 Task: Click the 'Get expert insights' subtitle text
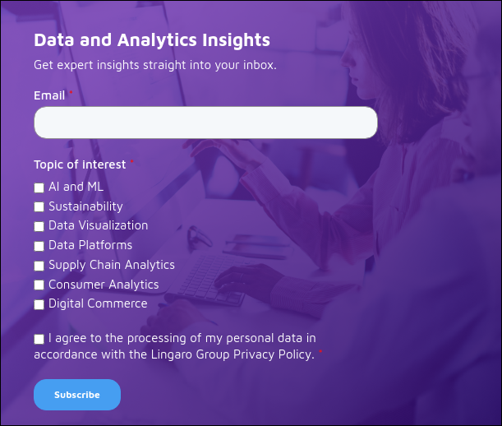155,65
